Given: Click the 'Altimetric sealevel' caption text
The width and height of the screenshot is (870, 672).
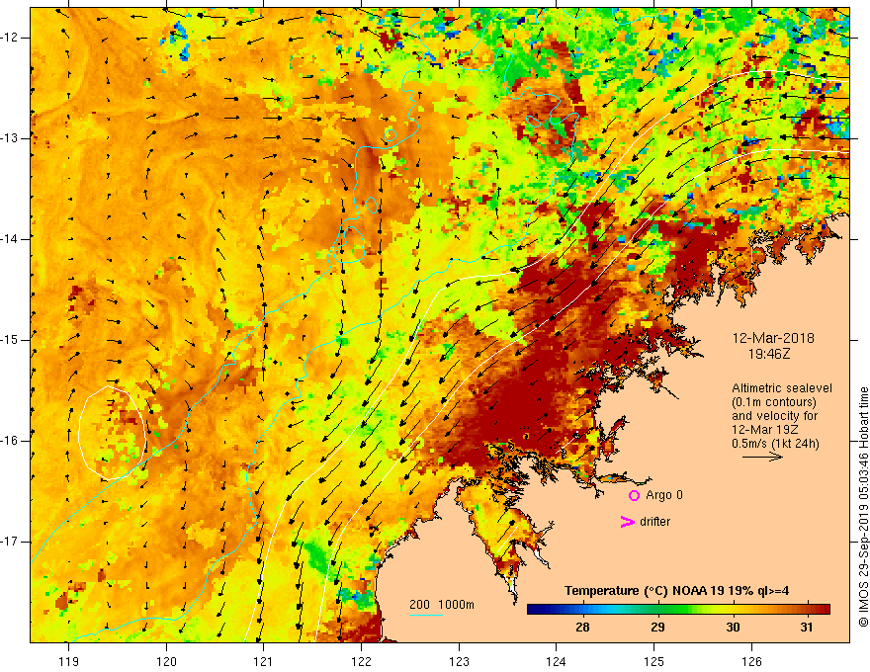Looking at the screenshot, I should pyautogui.click(x=782, y=388).
